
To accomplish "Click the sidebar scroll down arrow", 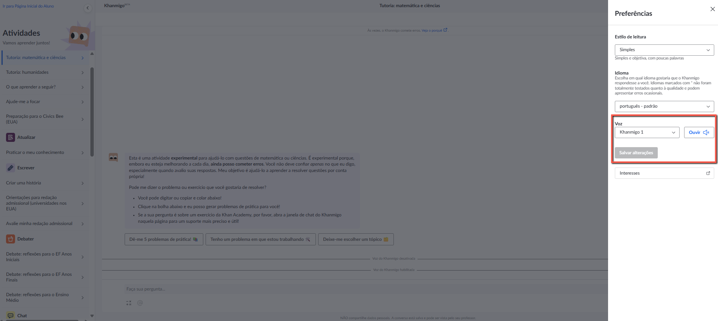I will pos(92,316).
